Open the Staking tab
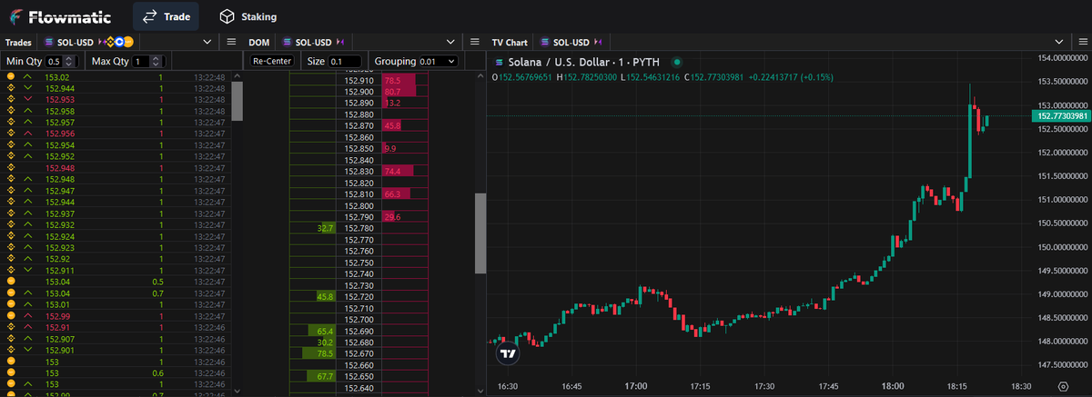The image size is (1092, 397). click(248, 16)
